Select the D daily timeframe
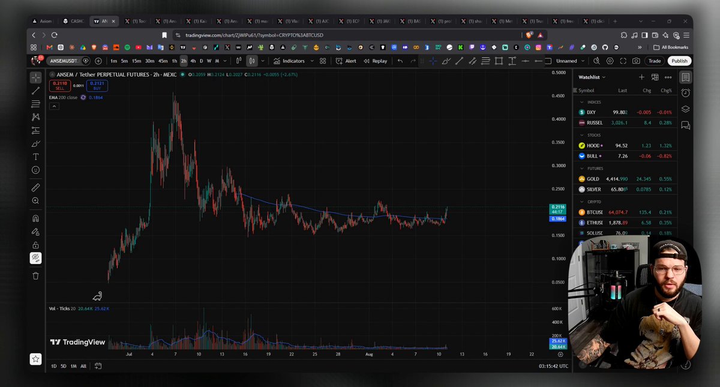 [201, 61]
